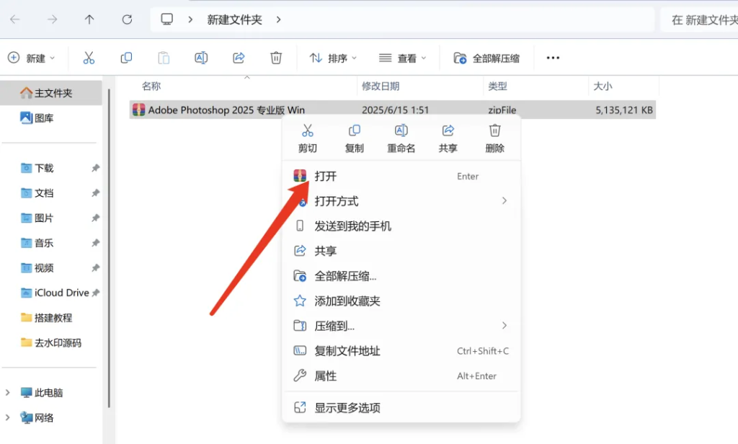Screen dimensions: 738x444
Task: Click the toolbar Delete trash icon
Action: point(276,58)
